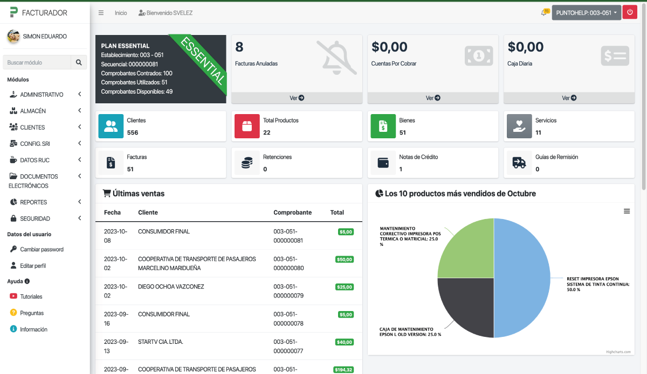The width and height of the screenshot is (647, 374).
Task: Open the Inicio menu item
Action: [121, 13]
